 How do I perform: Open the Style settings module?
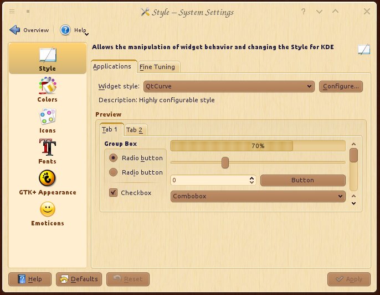click(x=48, y=59)
